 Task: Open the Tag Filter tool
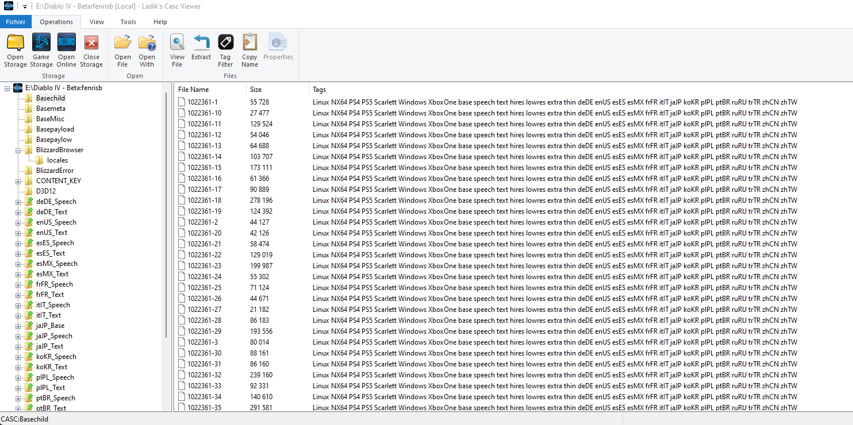(225, 51)
